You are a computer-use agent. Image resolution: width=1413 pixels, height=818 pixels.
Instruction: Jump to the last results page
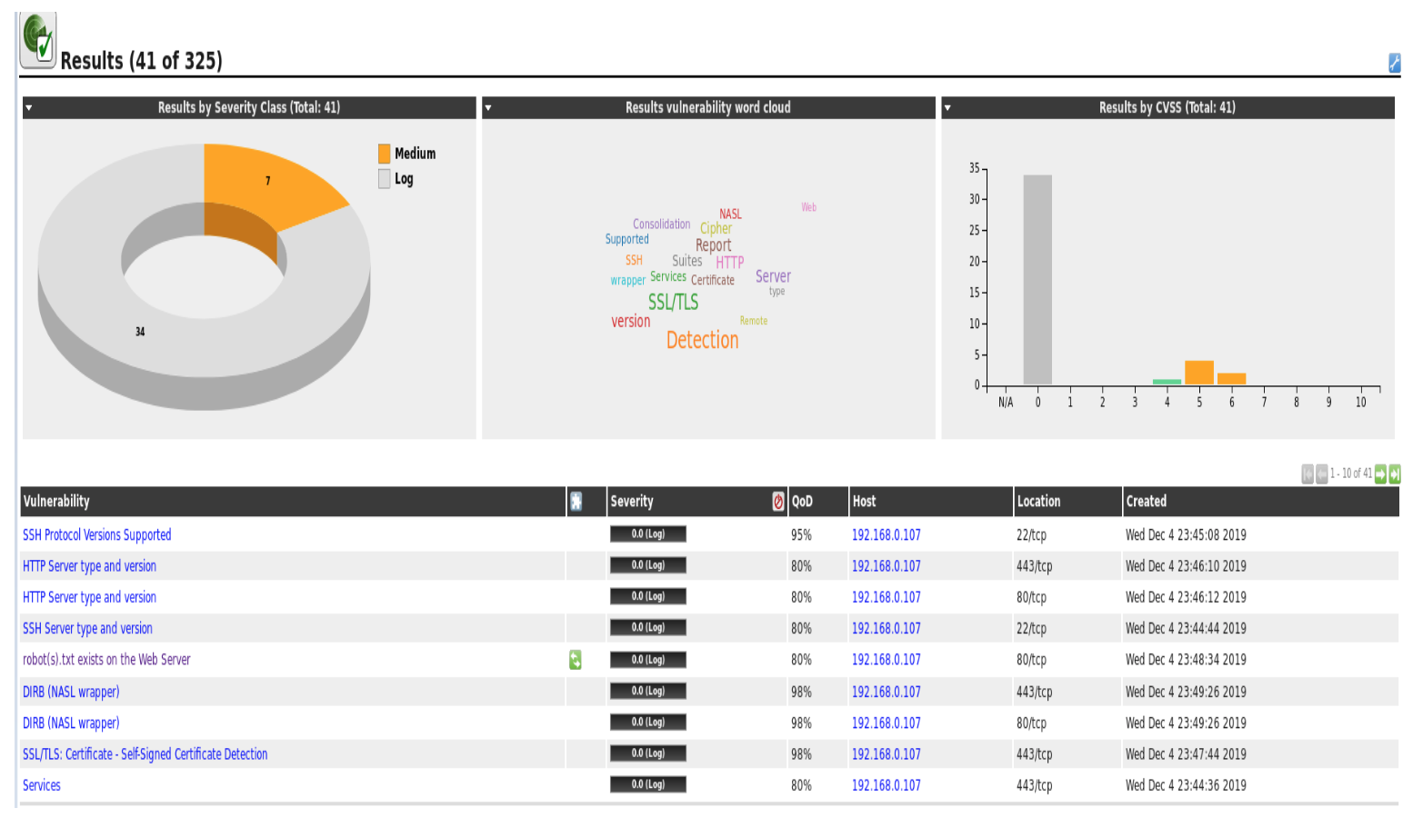point(1395,474)
